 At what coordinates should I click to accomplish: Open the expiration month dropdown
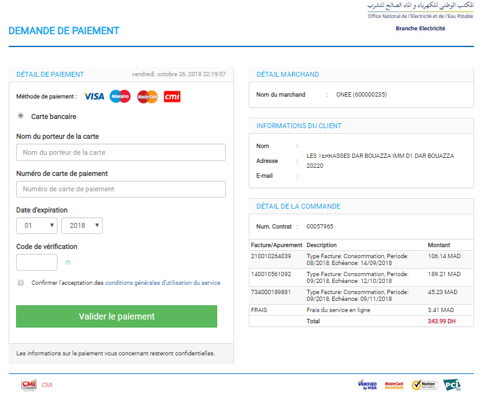(37, 225)
